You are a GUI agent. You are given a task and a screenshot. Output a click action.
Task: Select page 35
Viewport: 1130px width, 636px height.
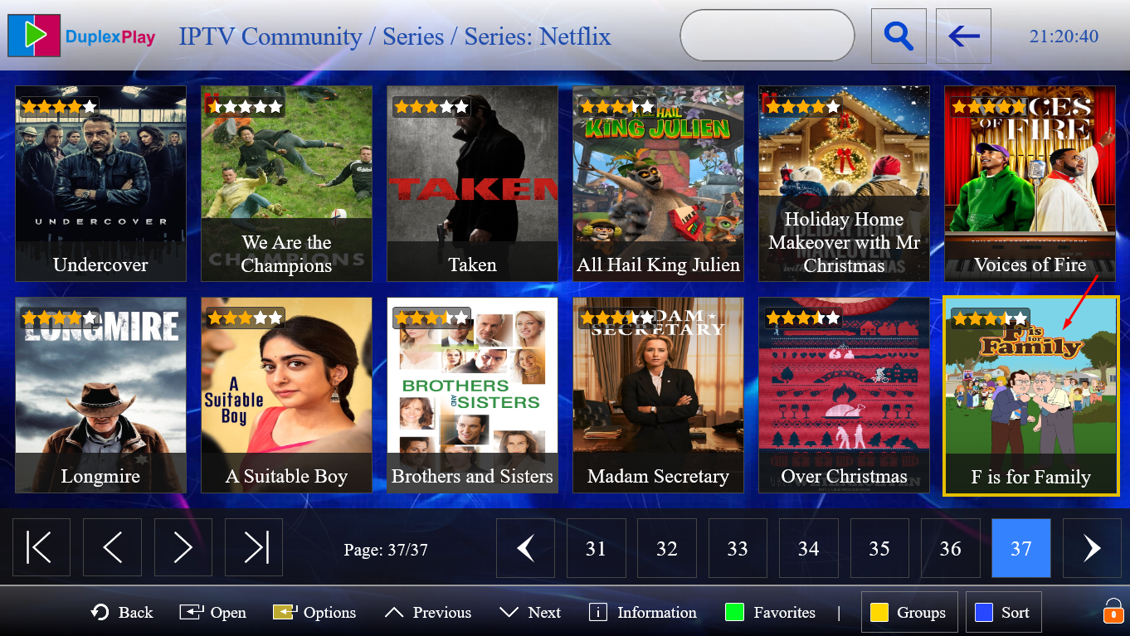(x=879, y=548)
